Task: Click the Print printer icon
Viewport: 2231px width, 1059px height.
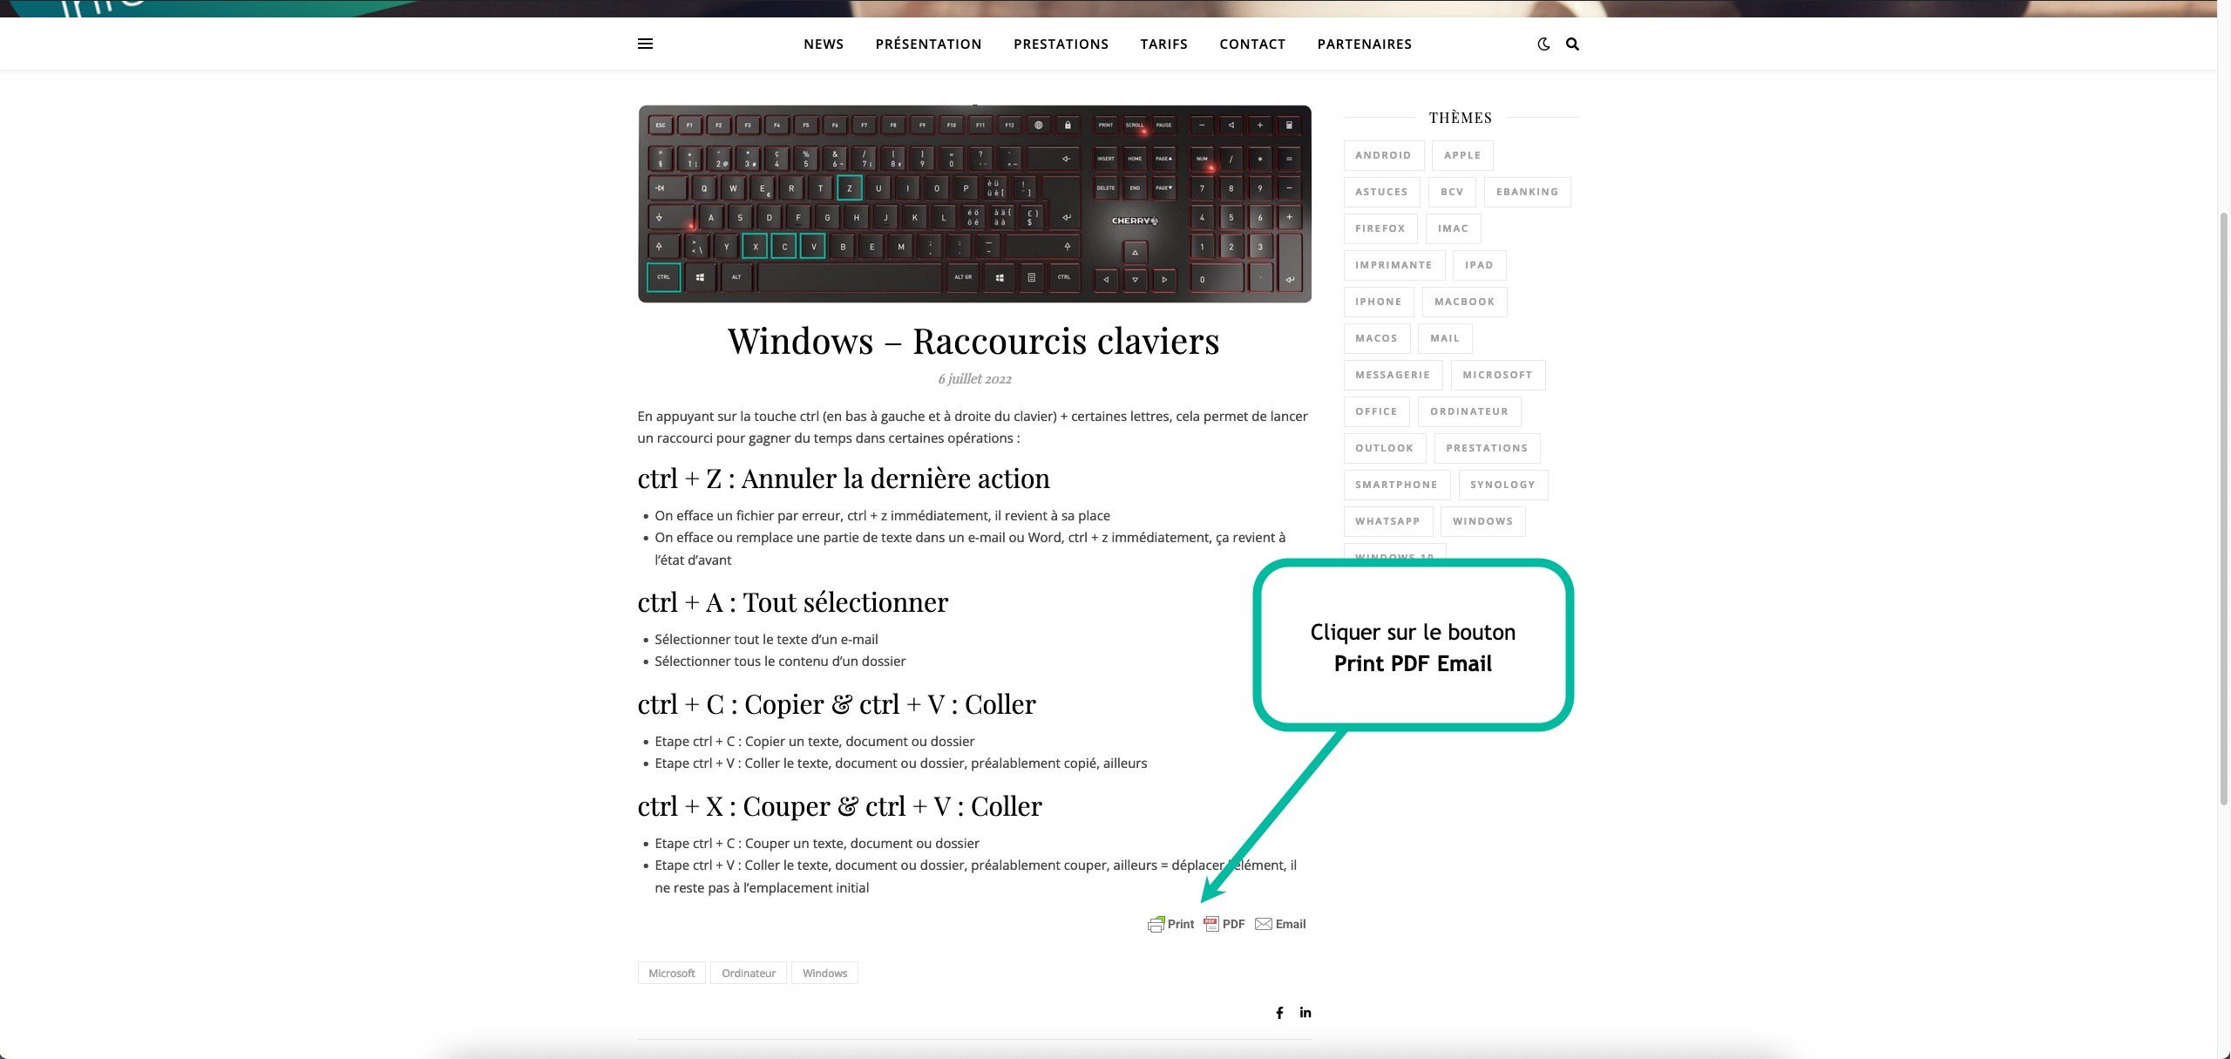Action: tap(1156, 924)
